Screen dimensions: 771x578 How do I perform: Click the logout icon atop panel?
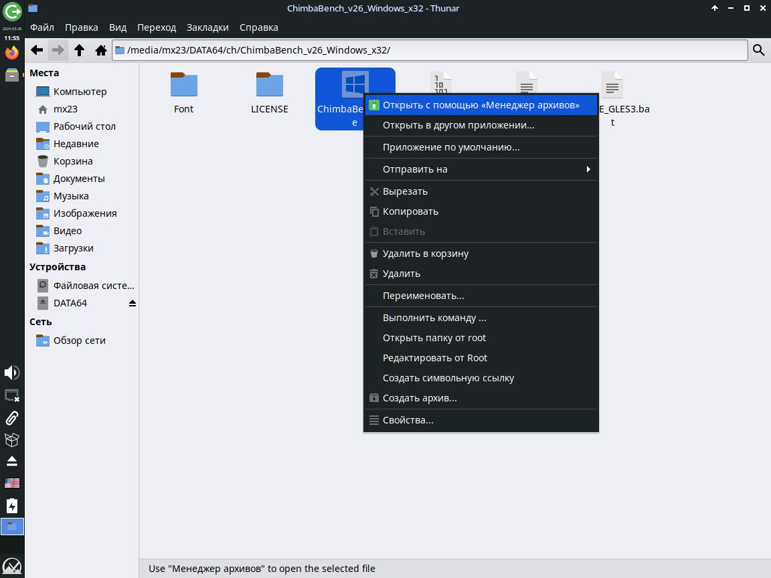[12, 11]
